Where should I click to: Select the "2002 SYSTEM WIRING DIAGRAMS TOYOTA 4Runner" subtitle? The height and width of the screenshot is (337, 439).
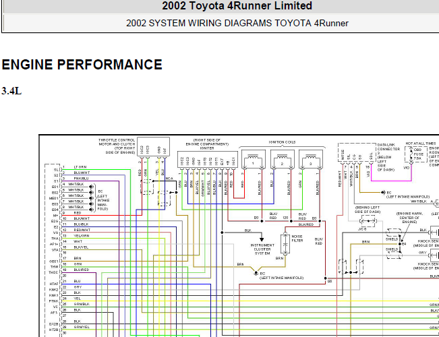pyautogui.click(x=237, y=23)
